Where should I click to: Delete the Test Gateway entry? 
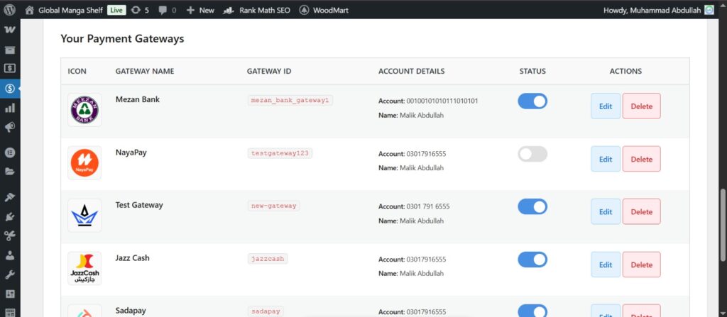(642, 212)
